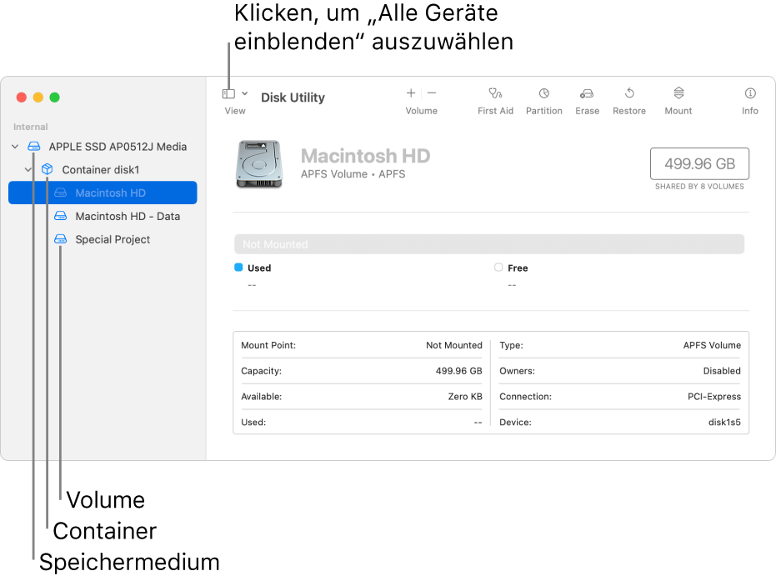Click the Erase label

click(x=587, y=111)
